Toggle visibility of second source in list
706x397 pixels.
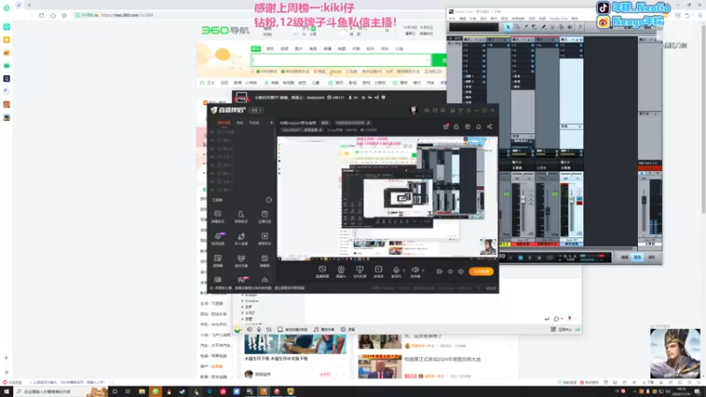[x=213, y=140]
